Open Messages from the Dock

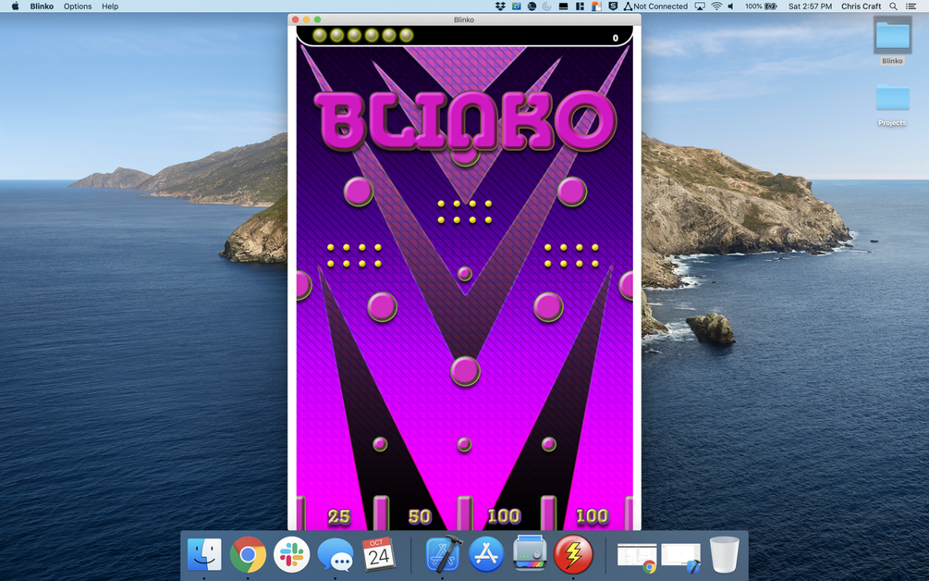336,554
